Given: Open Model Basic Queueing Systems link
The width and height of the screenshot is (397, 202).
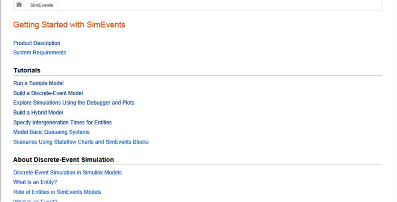Looking at the screenshot, I should click(x=51, y=132).
